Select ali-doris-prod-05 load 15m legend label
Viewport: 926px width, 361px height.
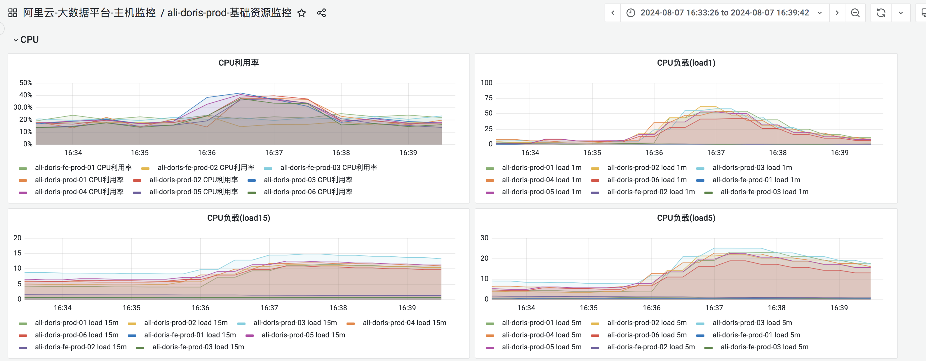303,335
